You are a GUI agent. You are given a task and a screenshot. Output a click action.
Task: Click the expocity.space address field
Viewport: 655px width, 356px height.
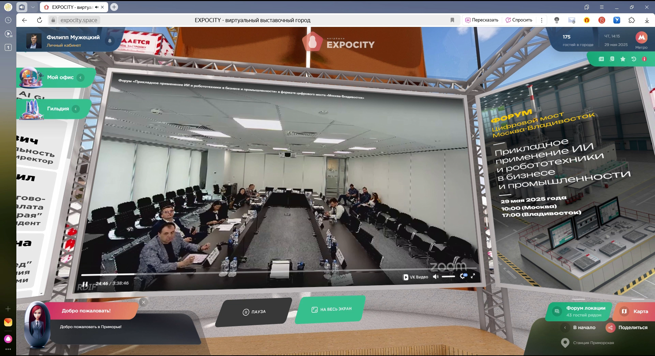tap(79, 20)
